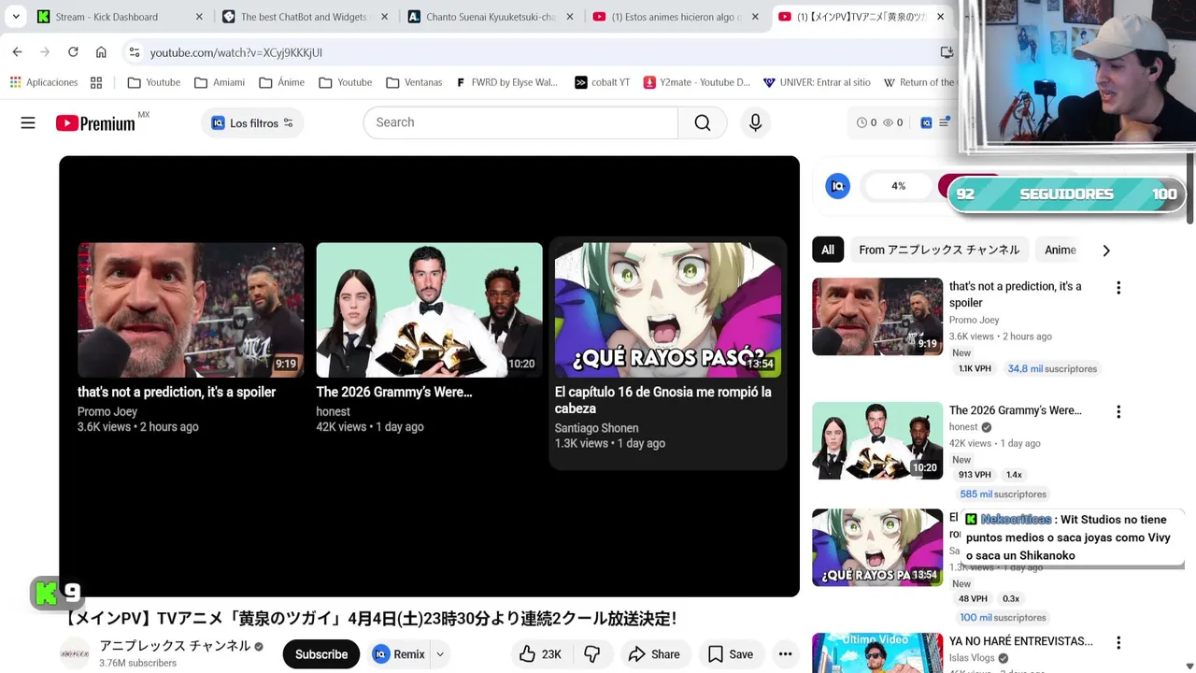Open sidebar thumbnail of Grammy's honest video

(877, 440)
